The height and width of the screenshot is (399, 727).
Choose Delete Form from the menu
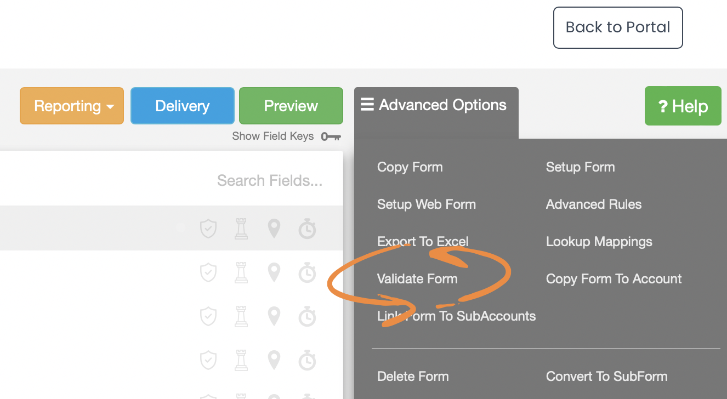tap(413, 377)
